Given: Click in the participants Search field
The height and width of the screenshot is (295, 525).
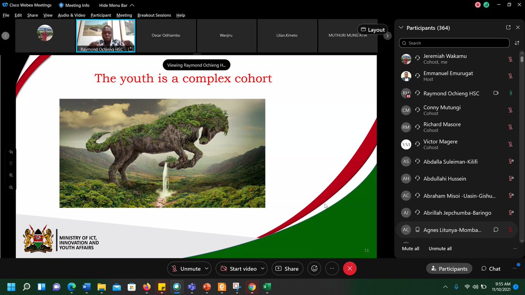Looking at the screenshot, I should [454, 43].
